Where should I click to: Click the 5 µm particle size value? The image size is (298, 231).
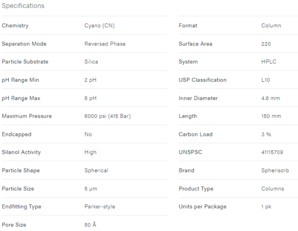tap(91, 189)
